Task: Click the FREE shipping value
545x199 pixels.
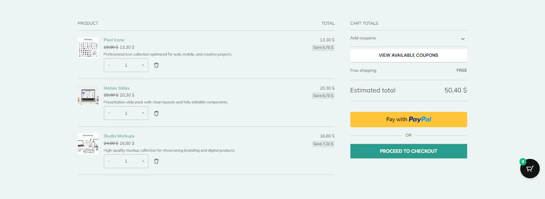Action: click(462, 71)
